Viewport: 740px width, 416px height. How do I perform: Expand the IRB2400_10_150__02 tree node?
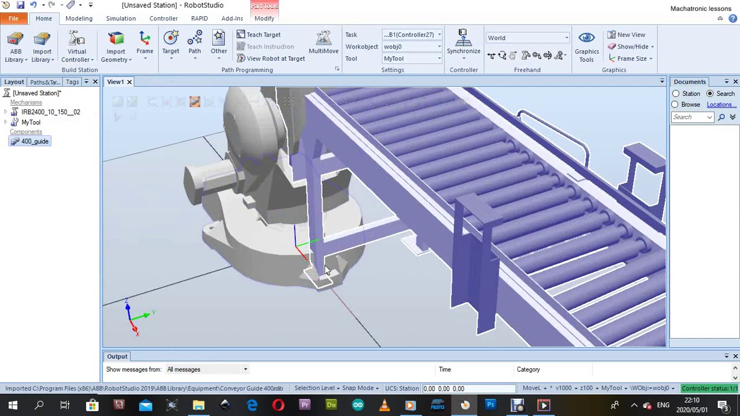[x=6, y=112]
